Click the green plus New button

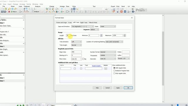(14, 12)
